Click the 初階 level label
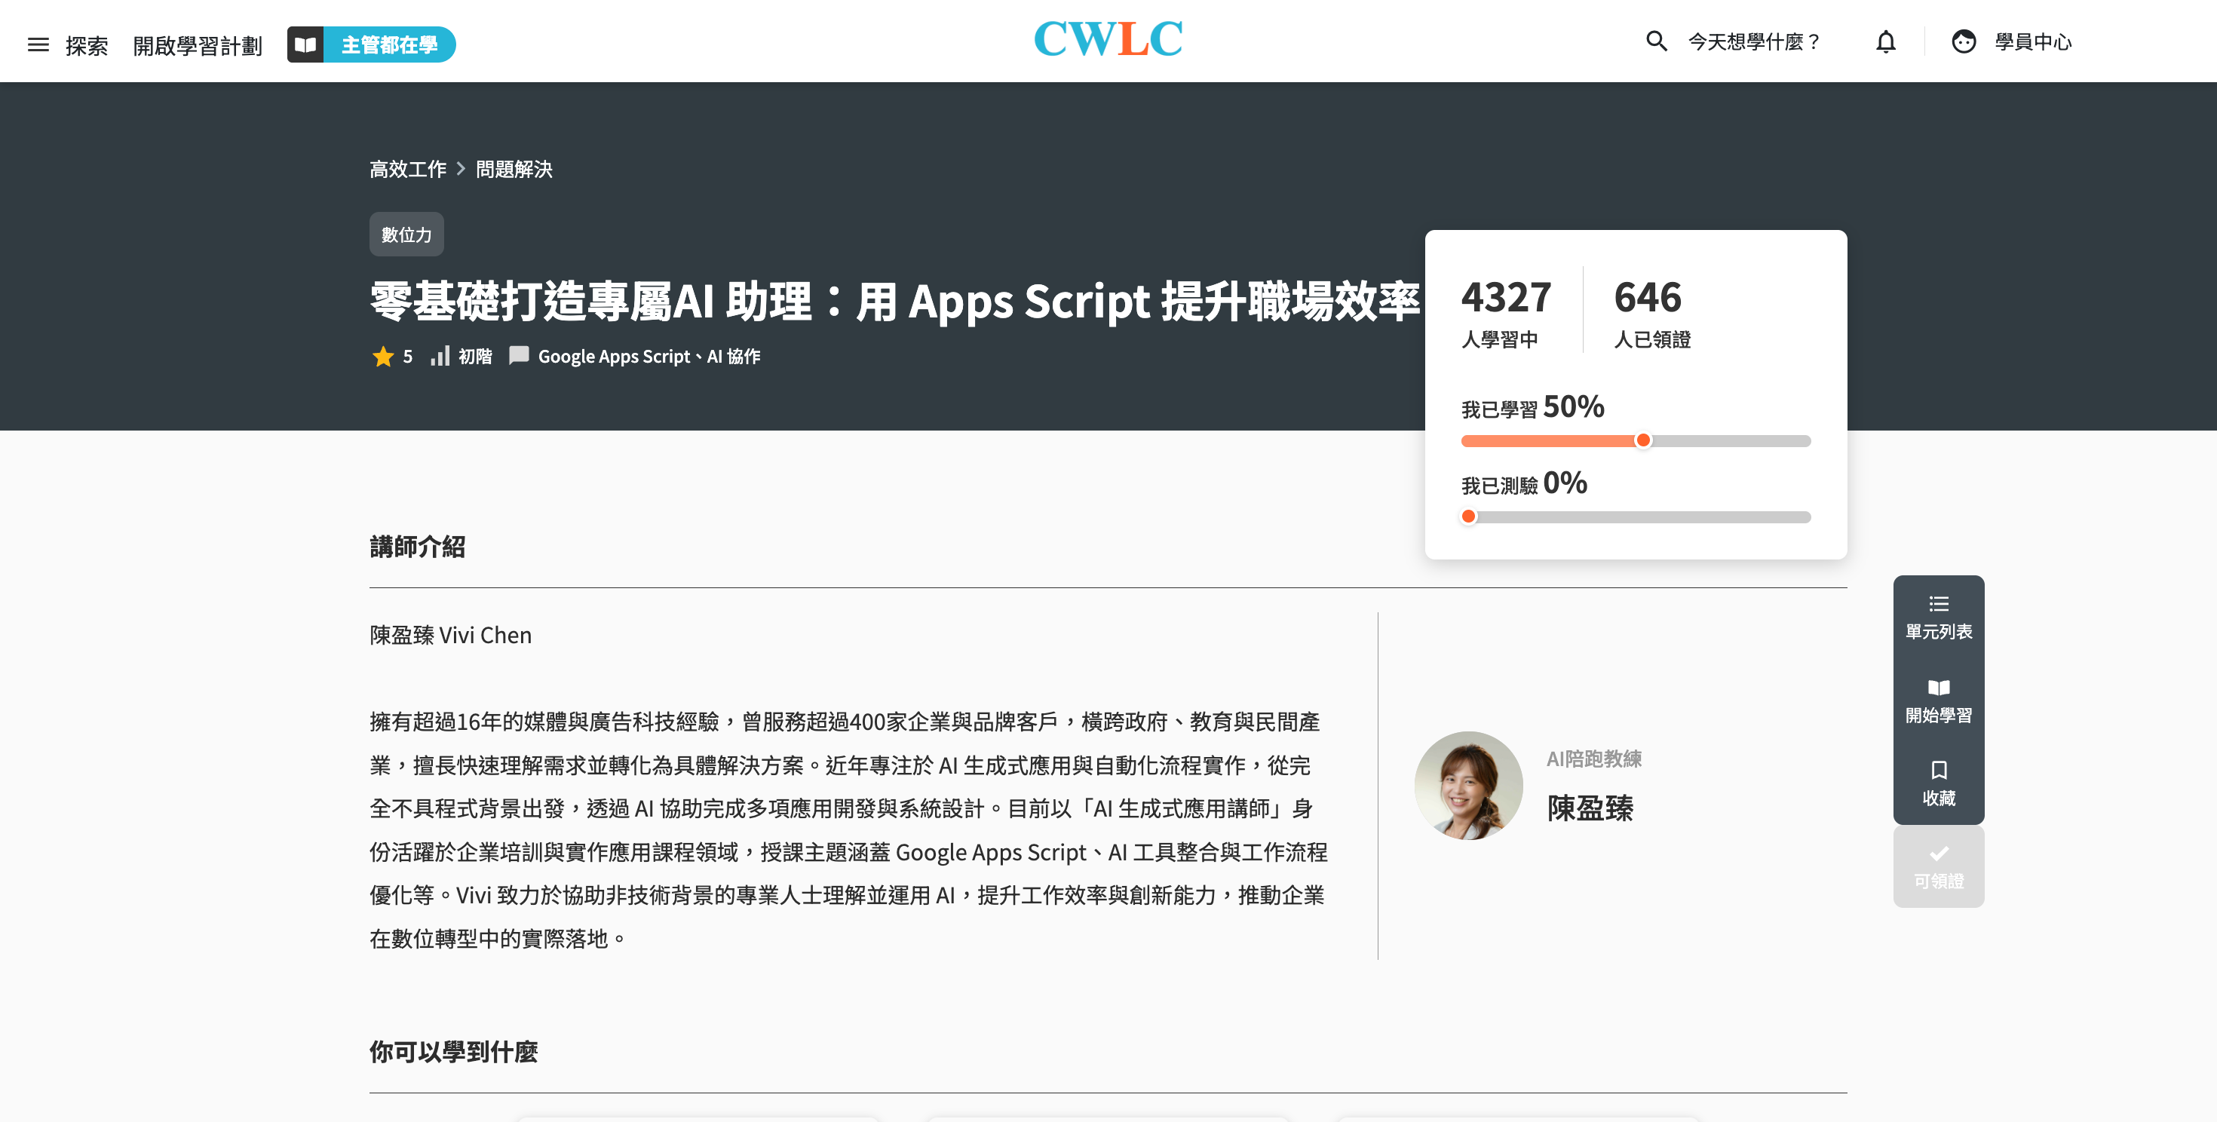 pos(475,356)
